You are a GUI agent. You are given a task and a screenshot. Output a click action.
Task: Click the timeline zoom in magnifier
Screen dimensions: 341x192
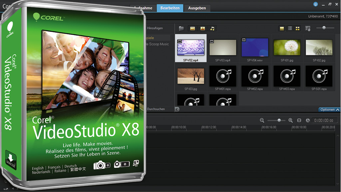tap(290, 120)
